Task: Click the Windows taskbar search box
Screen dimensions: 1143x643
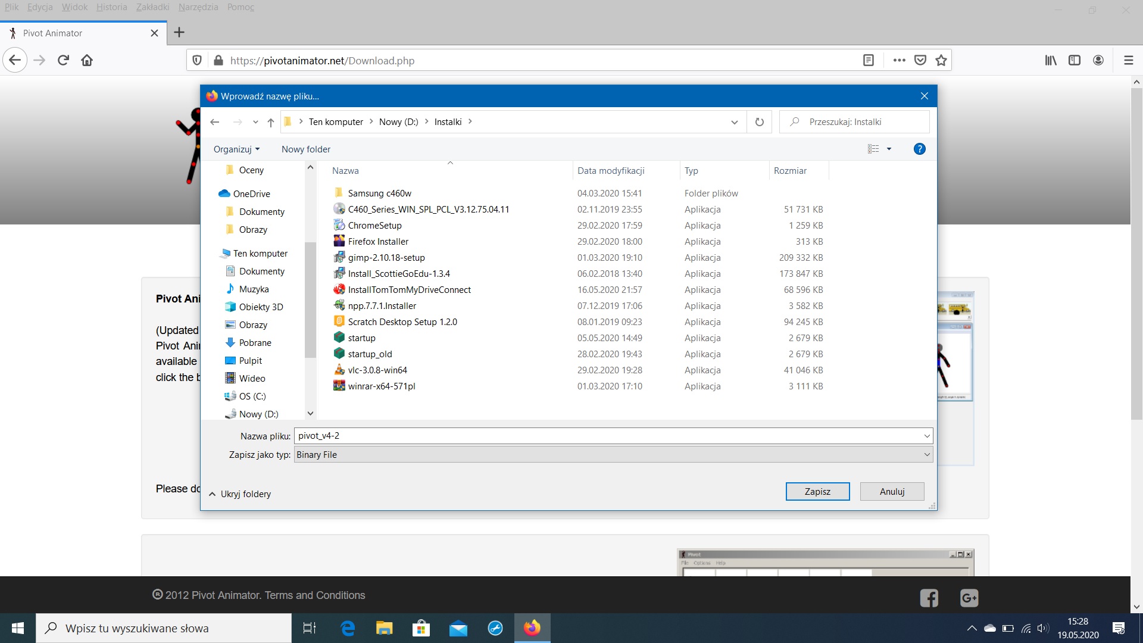Action: point(164,628)
